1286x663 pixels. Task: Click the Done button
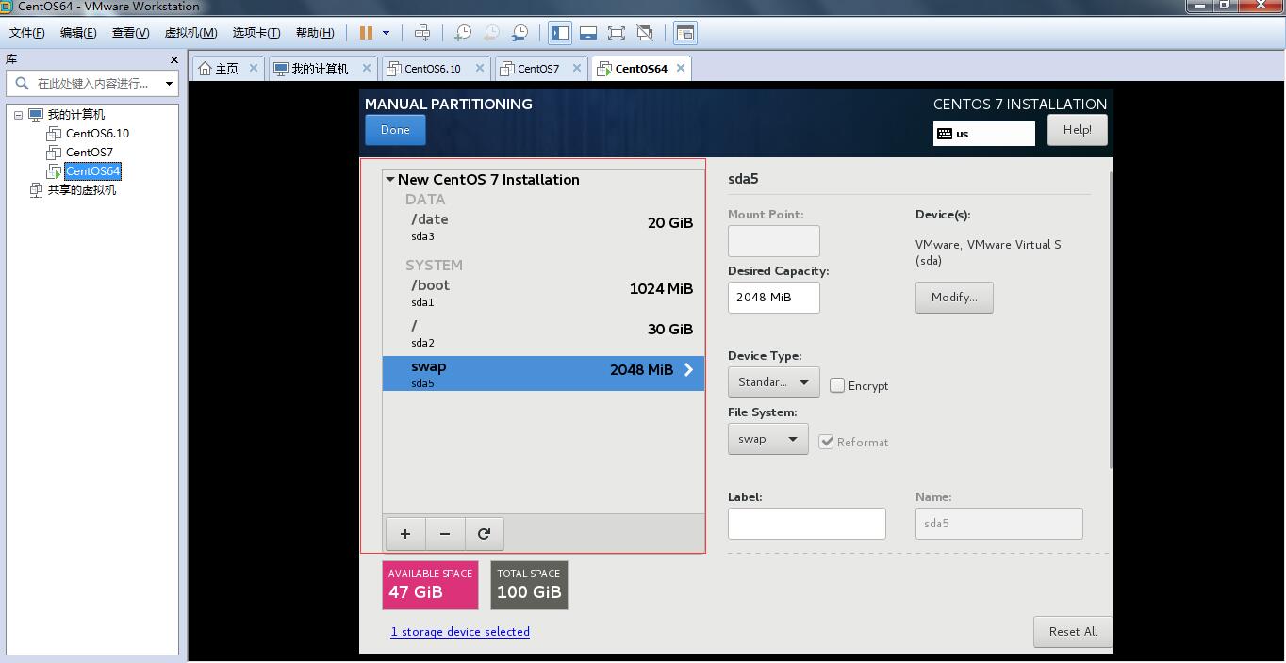tap(395, 130)
